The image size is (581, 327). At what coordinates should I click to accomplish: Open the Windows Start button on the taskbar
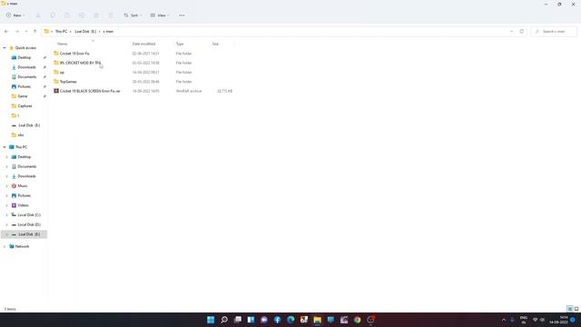click(x=211, y=320)
